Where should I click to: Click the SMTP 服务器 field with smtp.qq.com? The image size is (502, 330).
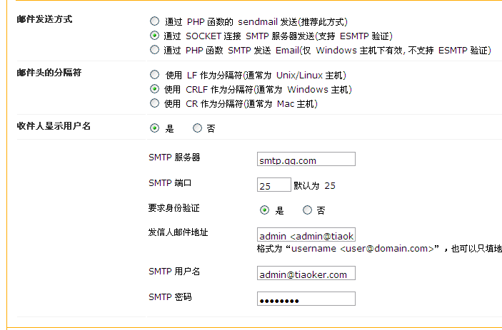[306, 159]
